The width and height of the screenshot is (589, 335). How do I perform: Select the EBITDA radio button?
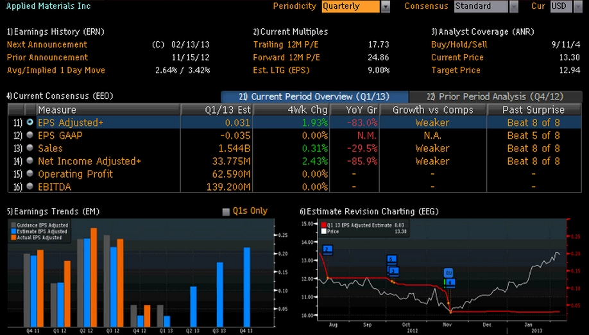pyautogui.click(x=30, y=186)
